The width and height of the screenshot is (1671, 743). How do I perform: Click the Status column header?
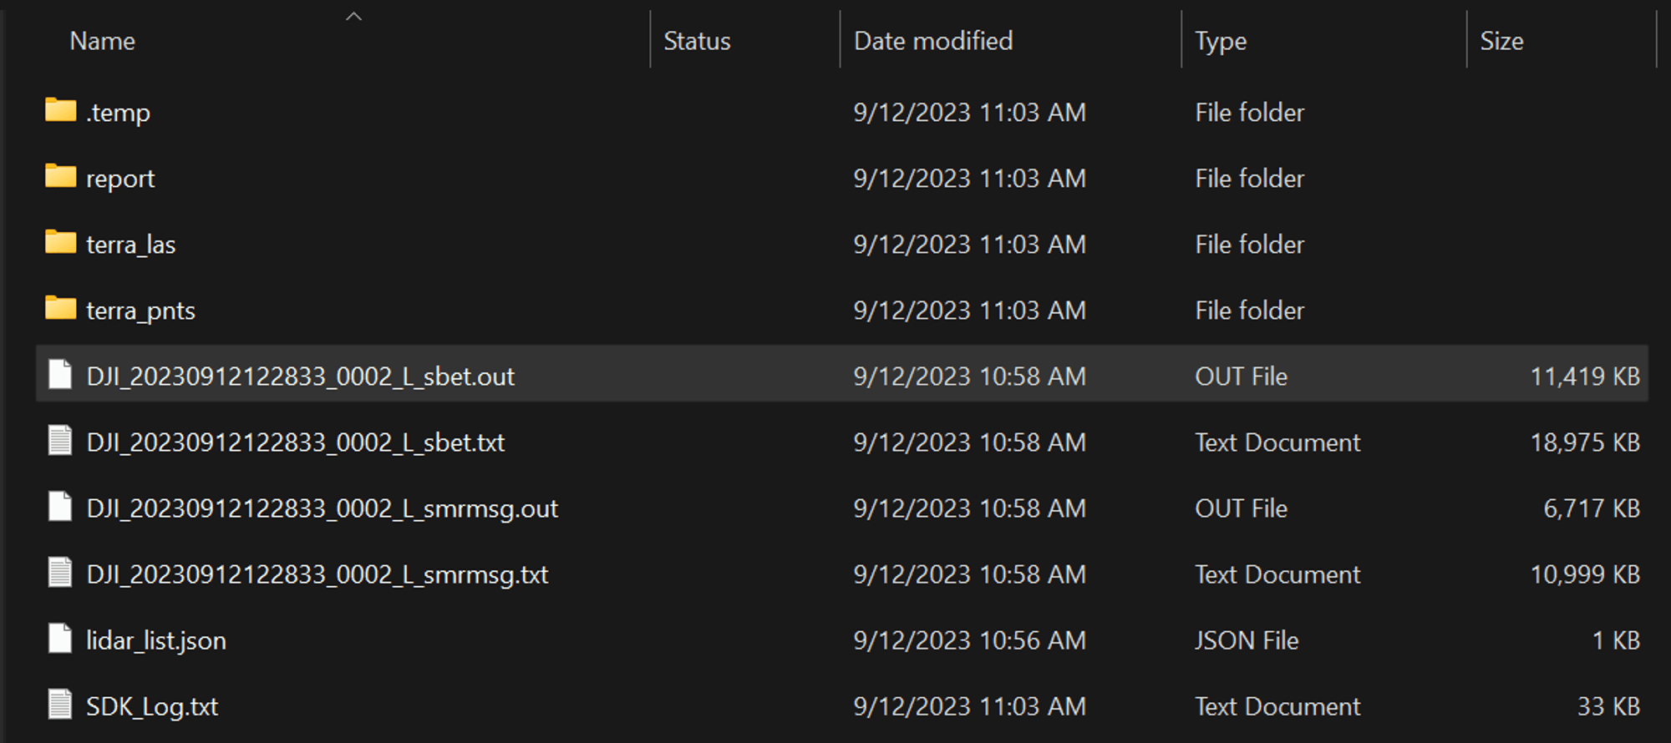click(697, 41)
